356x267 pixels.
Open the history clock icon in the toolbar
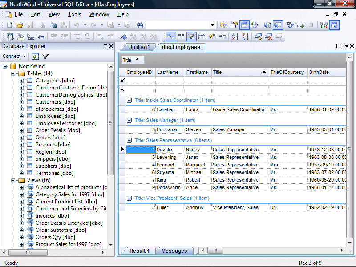[255, 25]
